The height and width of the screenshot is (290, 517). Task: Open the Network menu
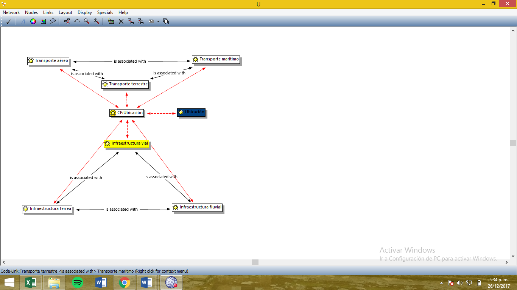tap(11, 12)
